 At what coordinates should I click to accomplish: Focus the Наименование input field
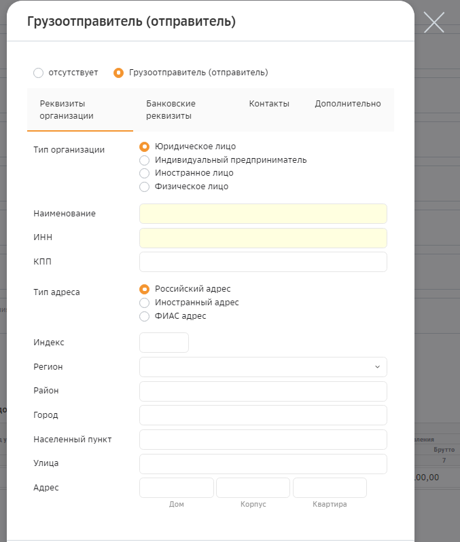(263, 214)
